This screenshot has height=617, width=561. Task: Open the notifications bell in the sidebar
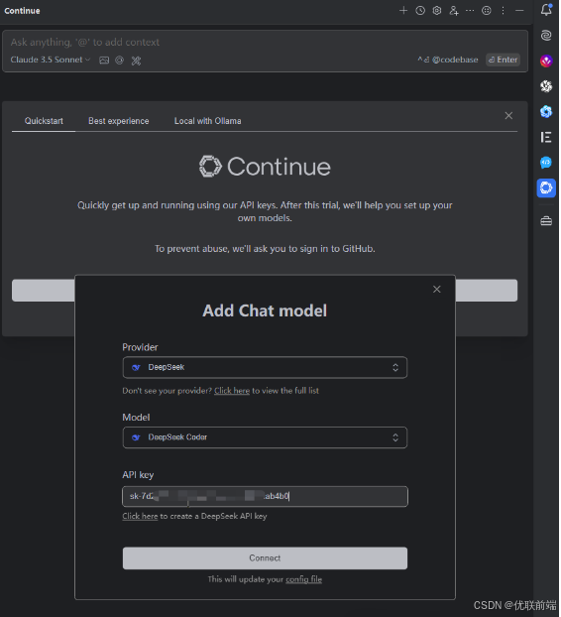coord(546,10)
